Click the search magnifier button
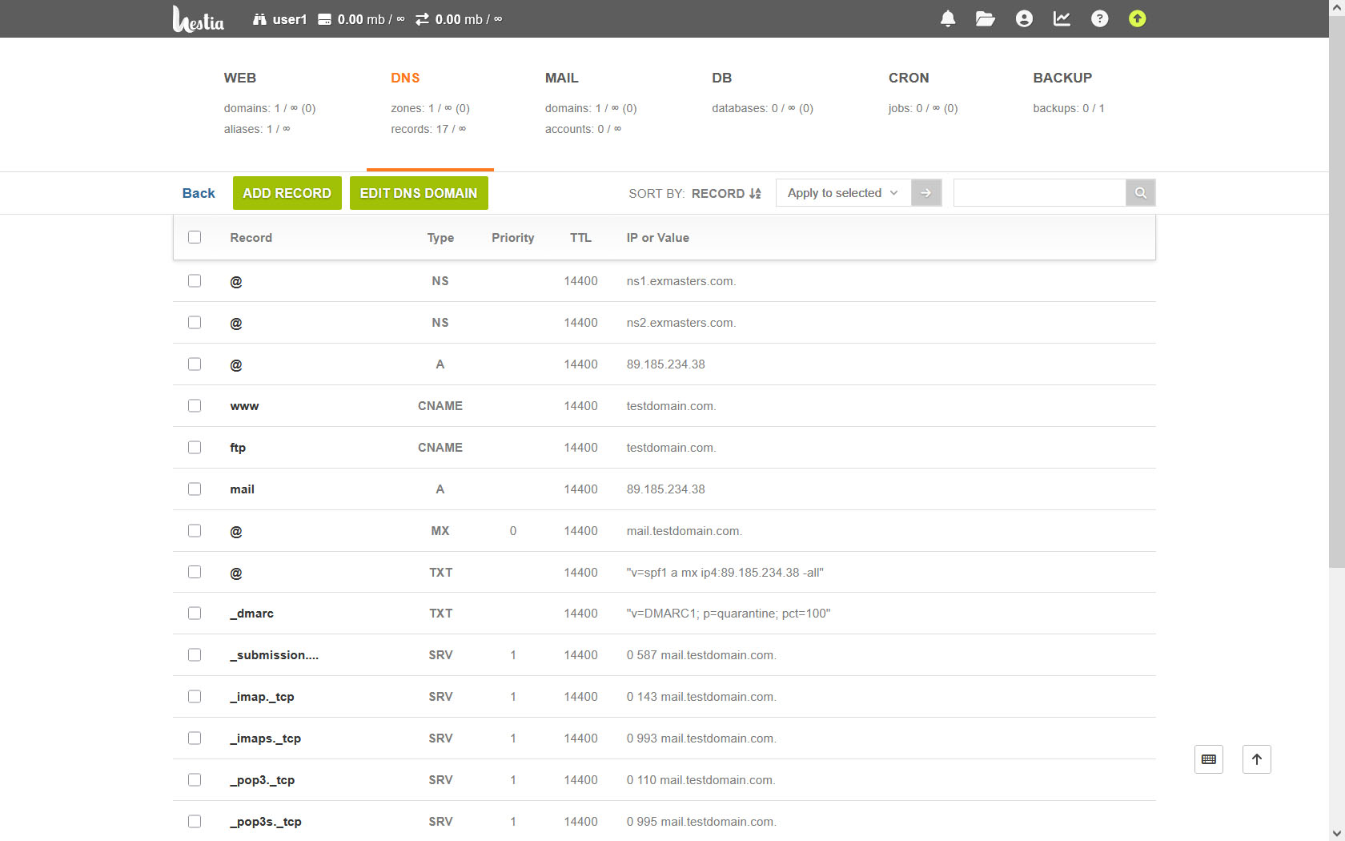Viewport: 1345px width, 841px height. (1141, 193)
